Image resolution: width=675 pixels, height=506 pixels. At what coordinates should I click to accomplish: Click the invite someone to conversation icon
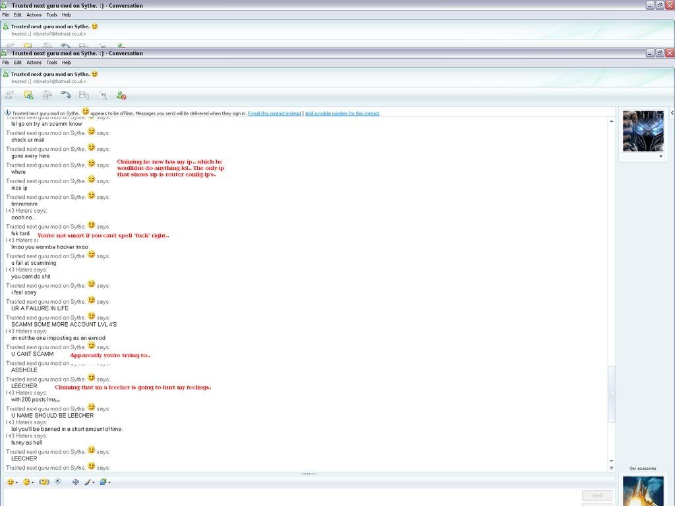tap(9, 95)
